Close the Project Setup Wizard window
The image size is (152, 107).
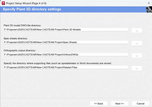tap(149, 3)
